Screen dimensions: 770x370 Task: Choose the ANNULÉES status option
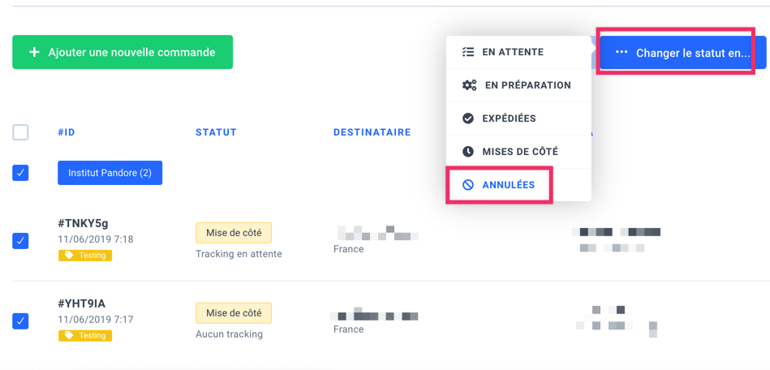click(508, 185)
